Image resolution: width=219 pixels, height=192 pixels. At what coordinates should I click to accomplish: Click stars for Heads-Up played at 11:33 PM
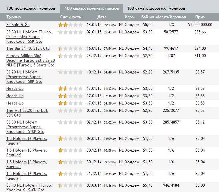coord(70,88)
